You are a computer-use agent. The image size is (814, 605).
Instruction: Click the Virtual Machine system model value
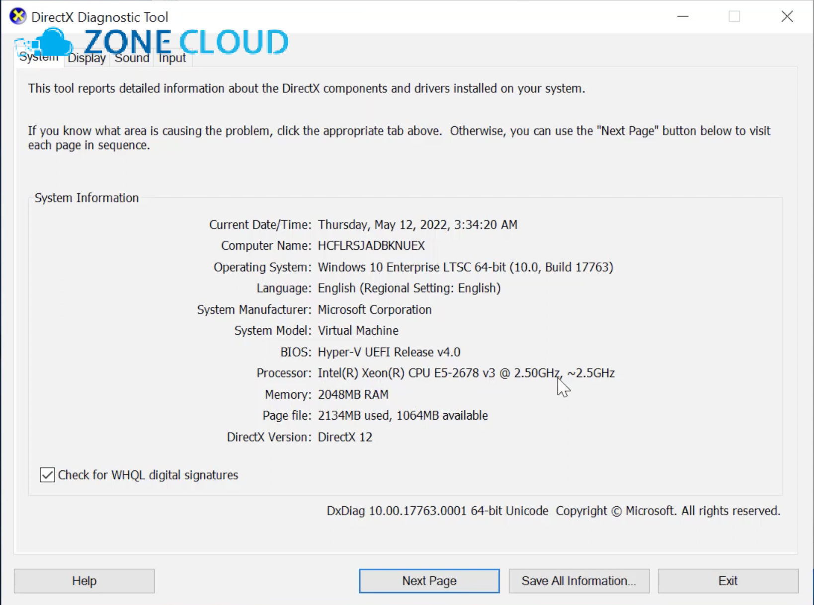[358, 331]
